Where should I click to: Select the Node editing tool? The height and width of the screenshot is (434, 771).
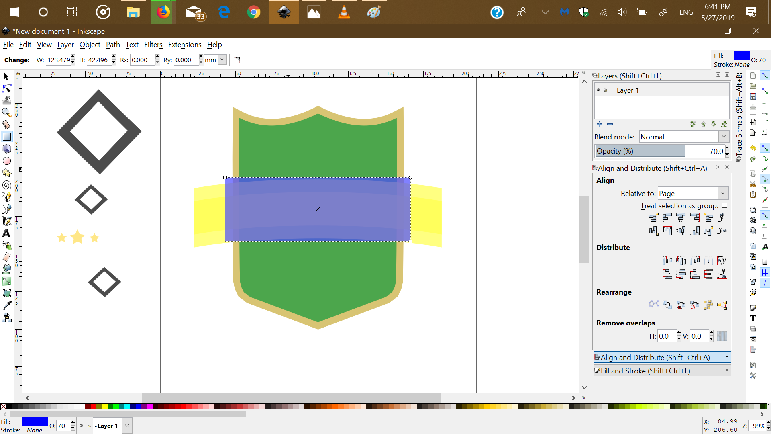coord(7,88)
